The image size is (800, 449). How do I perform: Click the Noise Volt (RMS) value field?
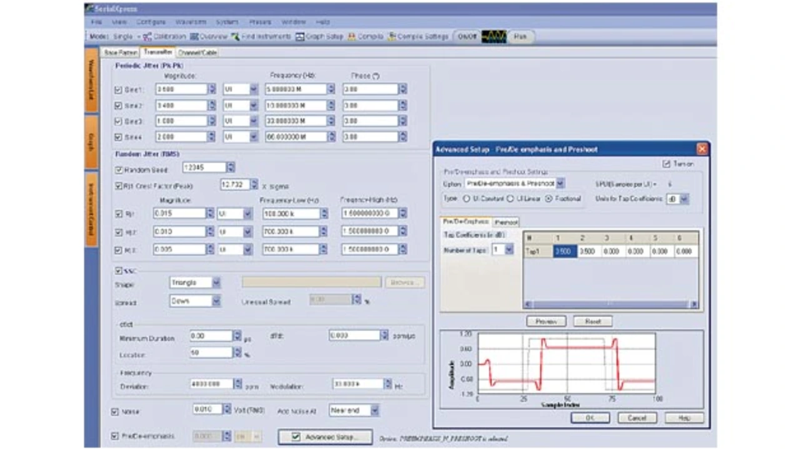pyautogui.click(x=207, y=410)
